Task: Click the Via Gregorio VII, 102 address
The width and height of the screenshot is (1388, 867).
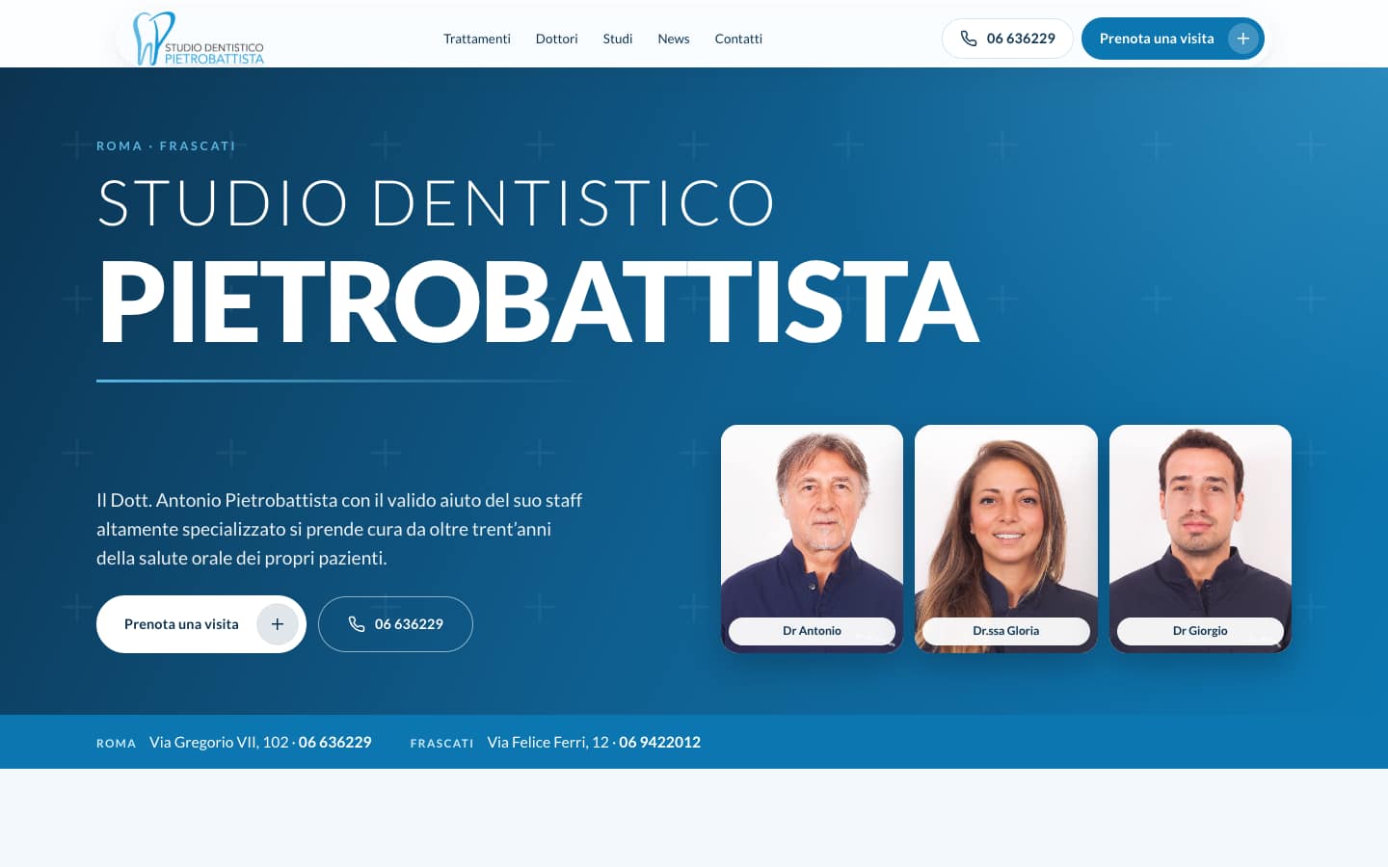Action: point(219,742)
